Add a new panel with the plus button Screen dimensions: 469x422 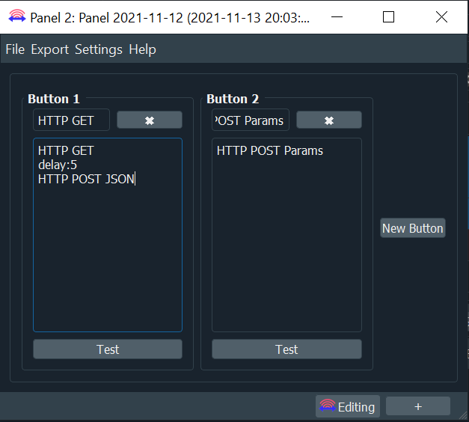tap(418, 406)
